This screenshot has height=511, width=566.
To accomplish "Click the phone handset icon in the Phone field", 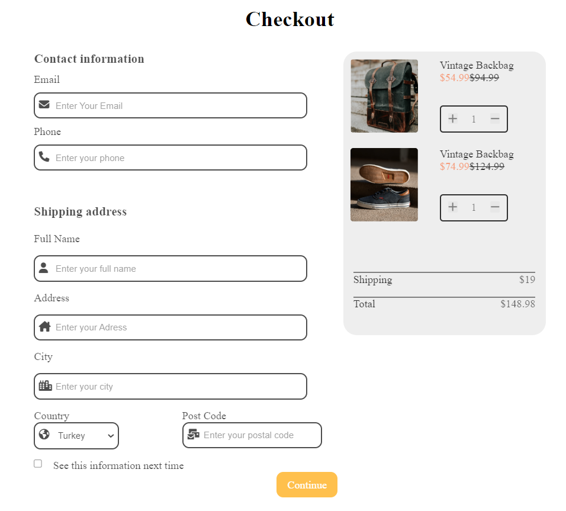I will 44,158.
